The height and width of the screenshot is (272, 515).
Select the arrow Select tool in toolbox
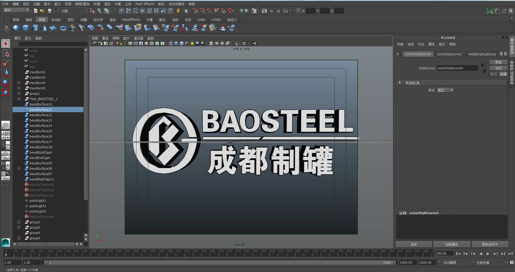6,44
